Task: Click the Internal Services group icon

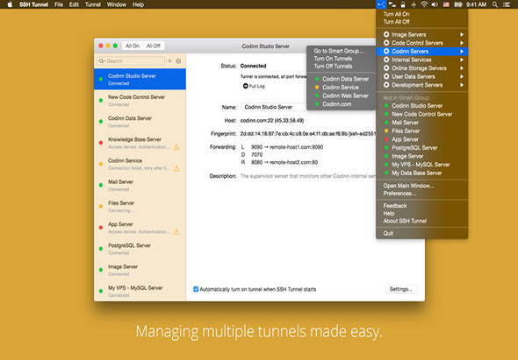Action: (x=386, y=60)
